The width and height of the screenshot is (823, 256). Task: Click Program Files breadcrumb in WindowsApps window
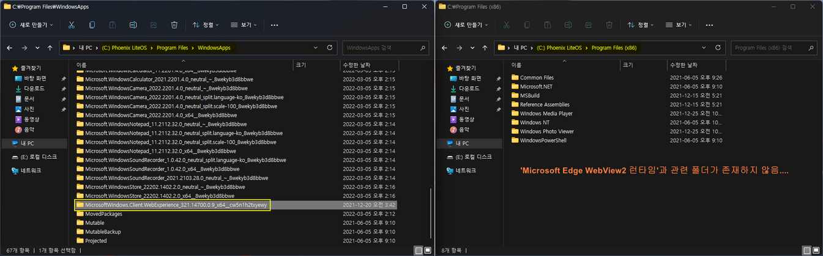173,48
